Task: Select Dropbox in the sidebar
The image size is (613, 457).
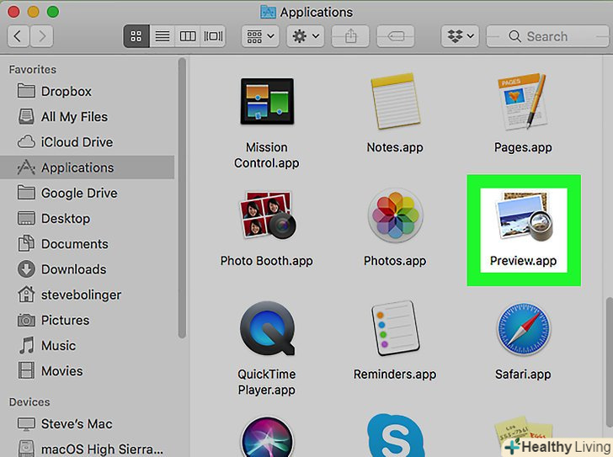Action: [88, 92]
